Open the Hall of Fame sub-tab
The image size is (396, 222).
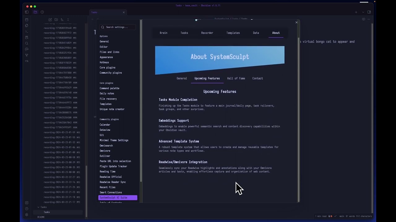point(236,78)
